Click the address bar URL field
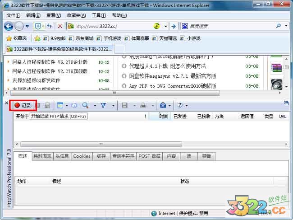The width and height of the screenshot is (293, 220). (113, 26)
